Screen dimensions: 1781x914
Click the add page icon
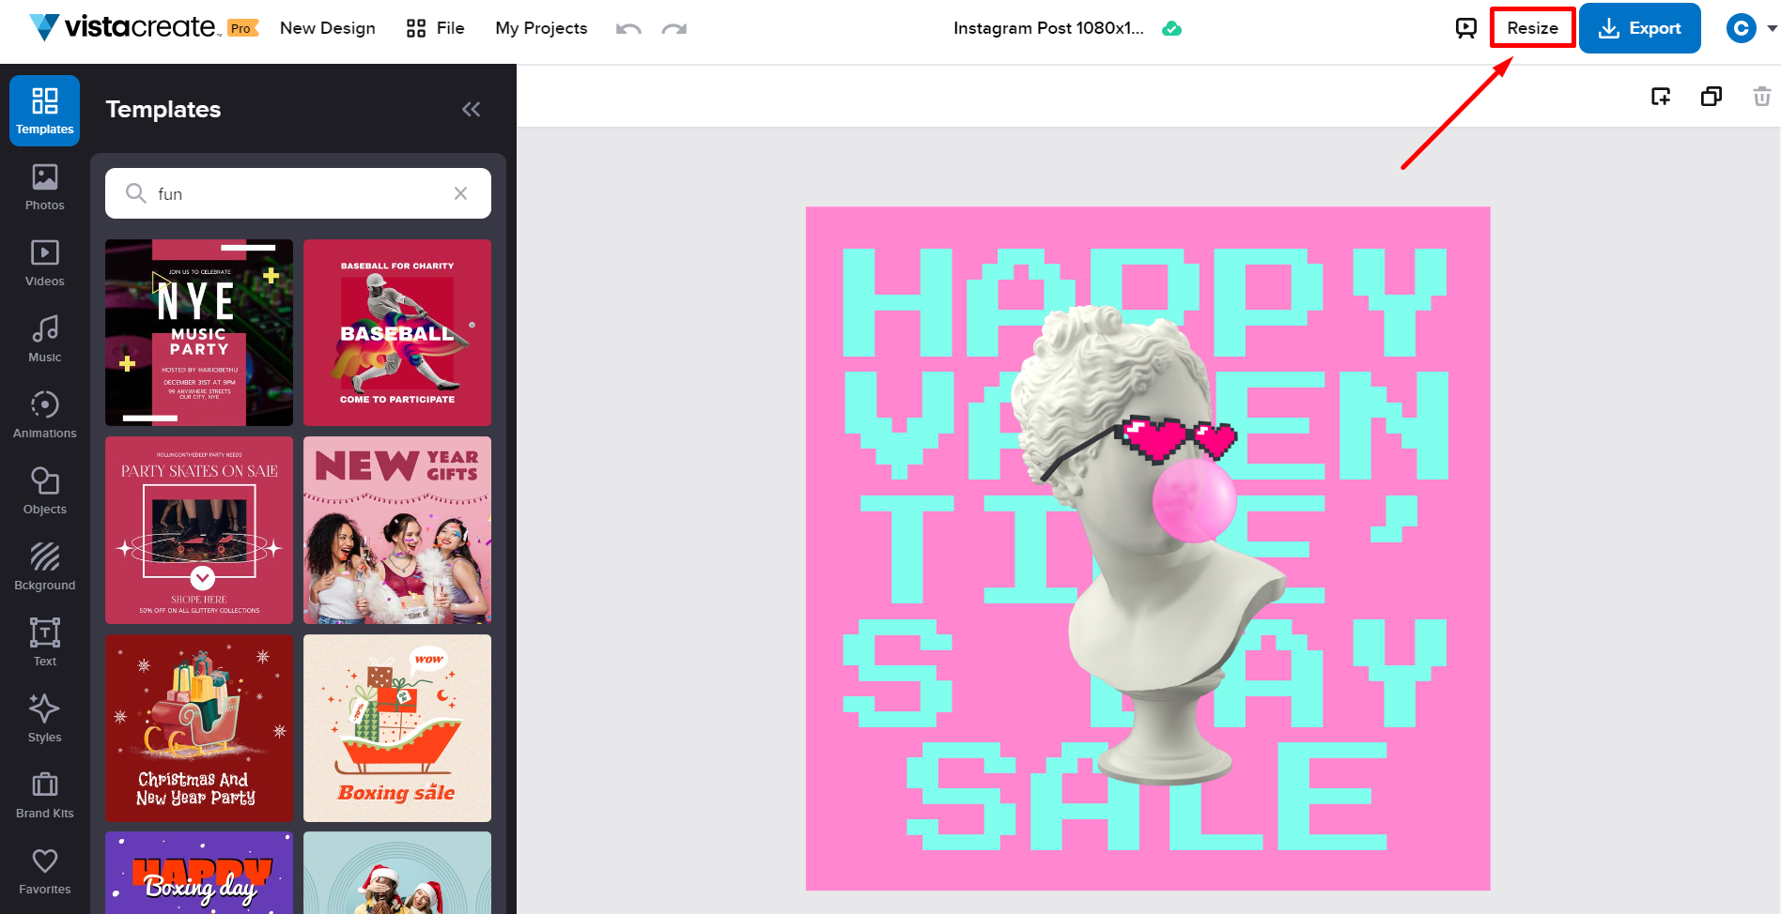(x=1661, y=97)
